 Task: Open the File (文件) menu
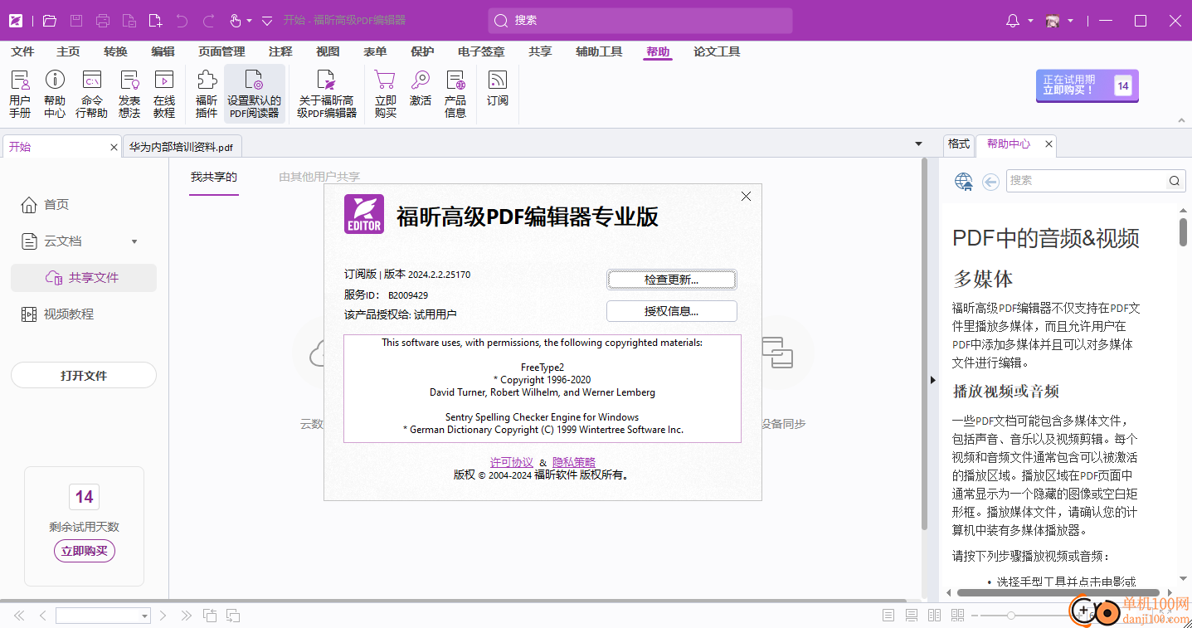click(23, 51)
